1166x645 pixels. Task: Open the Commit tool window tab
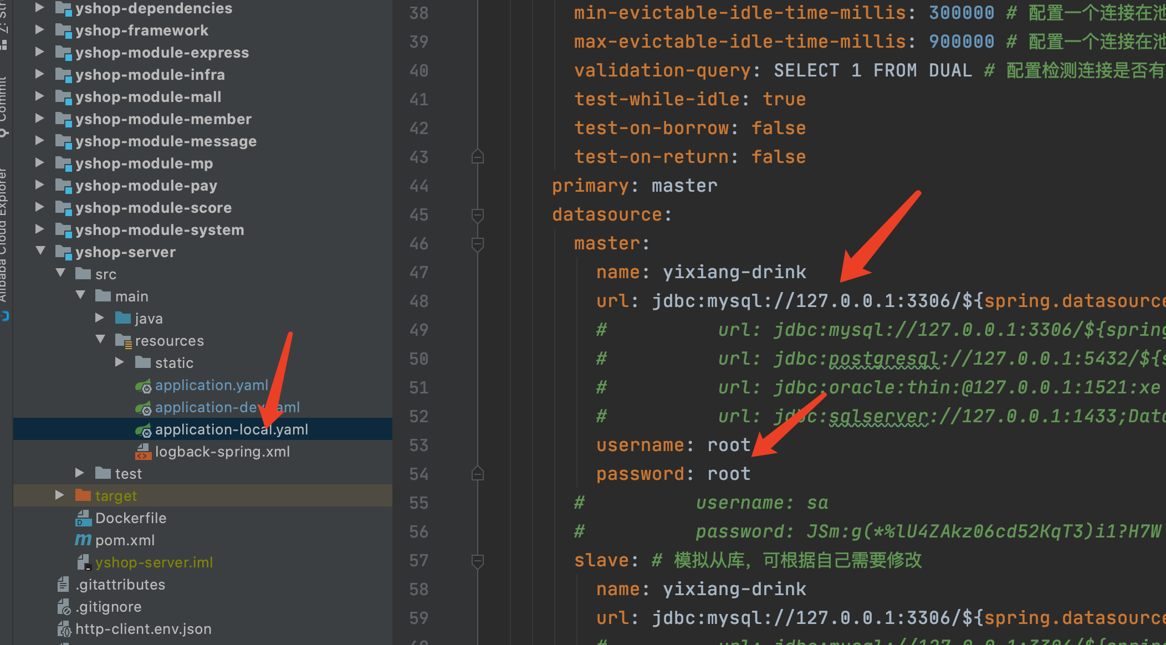(4, 103)
